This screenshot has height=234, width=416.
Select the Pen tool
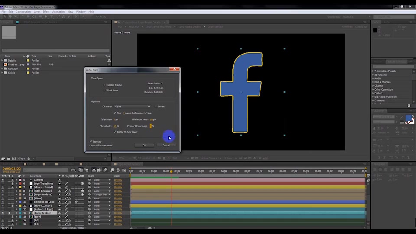[x=46, y=16]
